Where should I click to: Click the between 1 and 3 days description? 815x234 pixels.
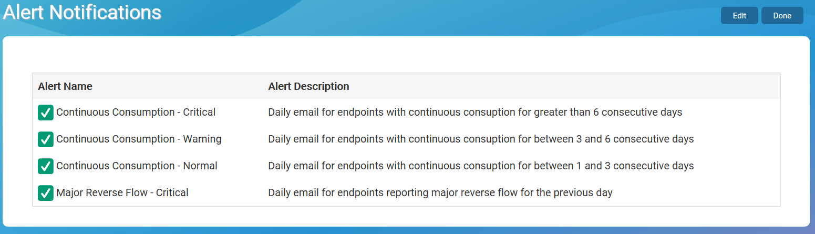point(481,166)
